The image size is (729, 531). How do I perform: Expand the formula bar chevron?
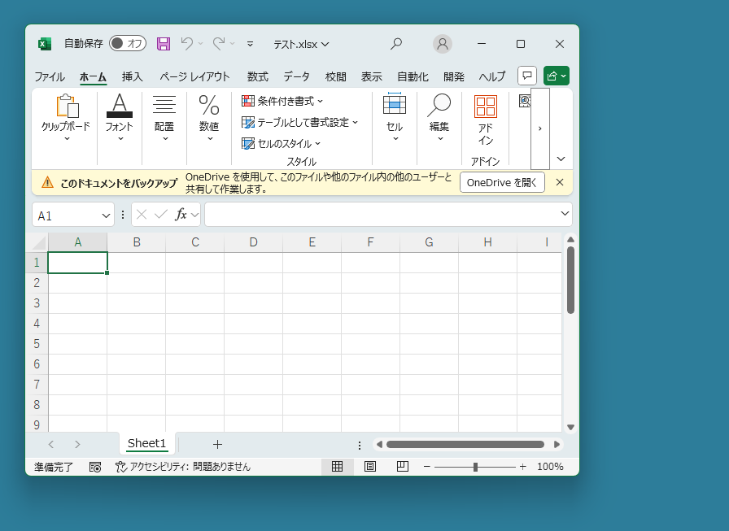pos(565,214)
